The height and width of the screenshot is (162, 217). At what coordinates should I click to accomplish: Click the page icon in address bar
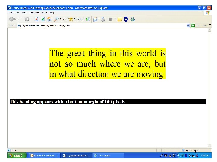tap(19, 25)
